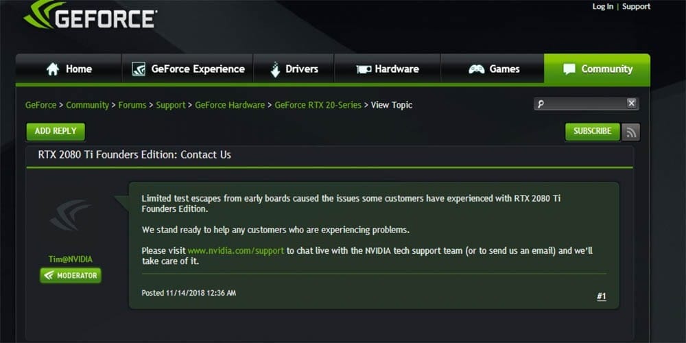Image resolution: width=686 pixels, height=343 pixels.
Task: Open the Home tab
Action: point(69,69)
